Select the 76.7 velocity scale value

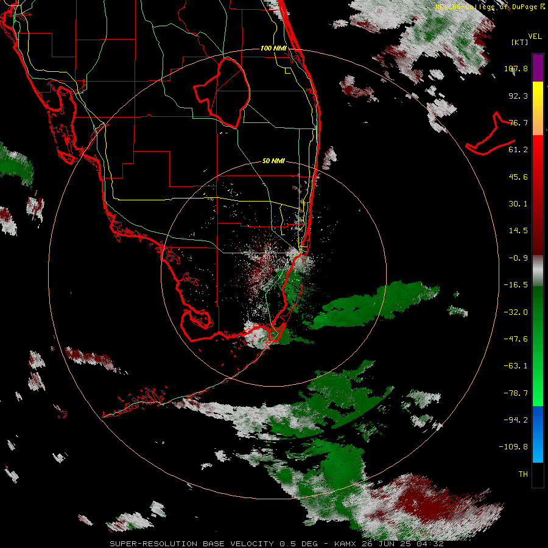(518, 122)
